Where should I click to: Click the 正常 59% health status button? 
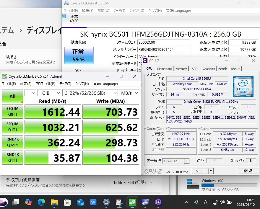click(x=79, y=55)
